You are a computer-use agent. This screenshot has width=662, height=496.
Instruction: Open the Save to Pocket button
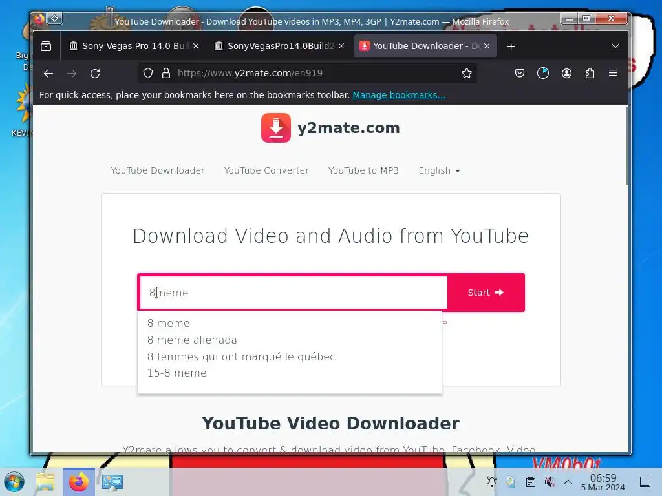(x=520, y=74)
